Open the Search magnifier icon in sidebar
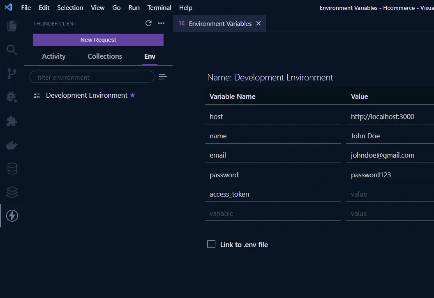Screen dimensions: 434x298 12,50
